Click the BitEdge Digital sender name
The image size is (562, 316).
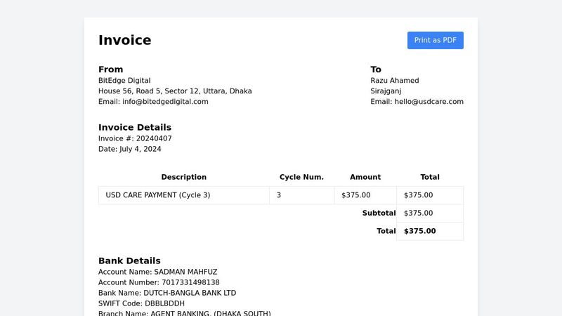click(124, 81)
